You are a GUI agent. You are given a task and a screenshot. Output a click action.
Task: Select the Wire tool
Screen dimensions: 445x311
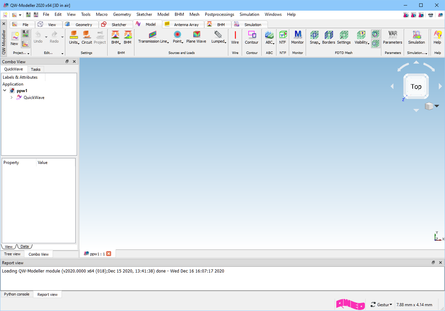tap(235, 38)
